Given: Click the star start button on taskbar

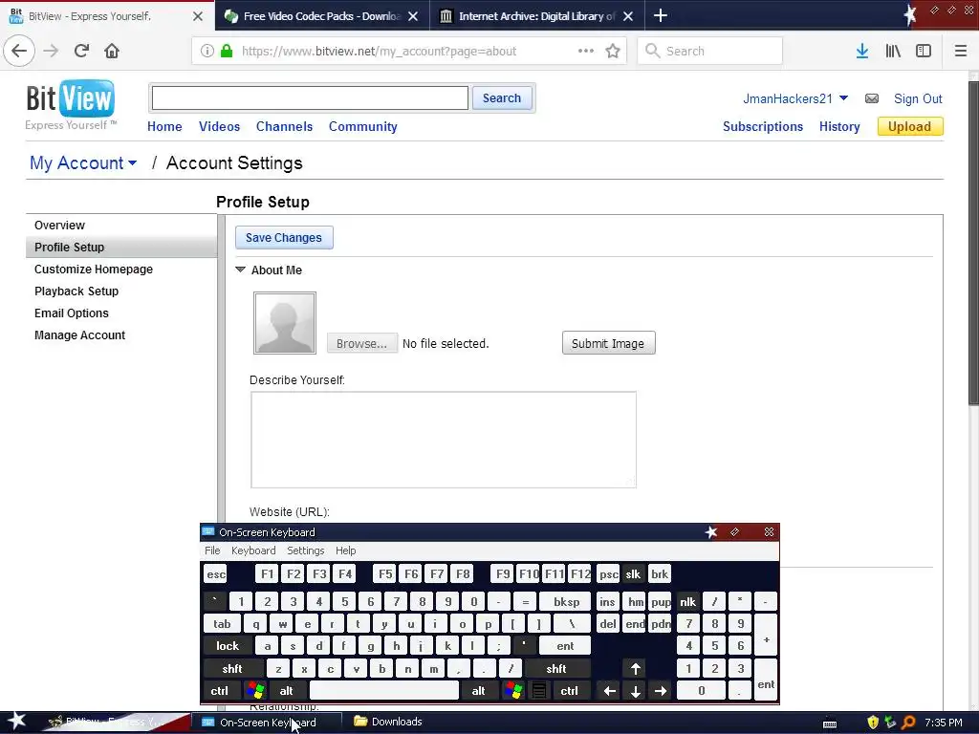Looking at the screenshot, I should coord(16,722).
